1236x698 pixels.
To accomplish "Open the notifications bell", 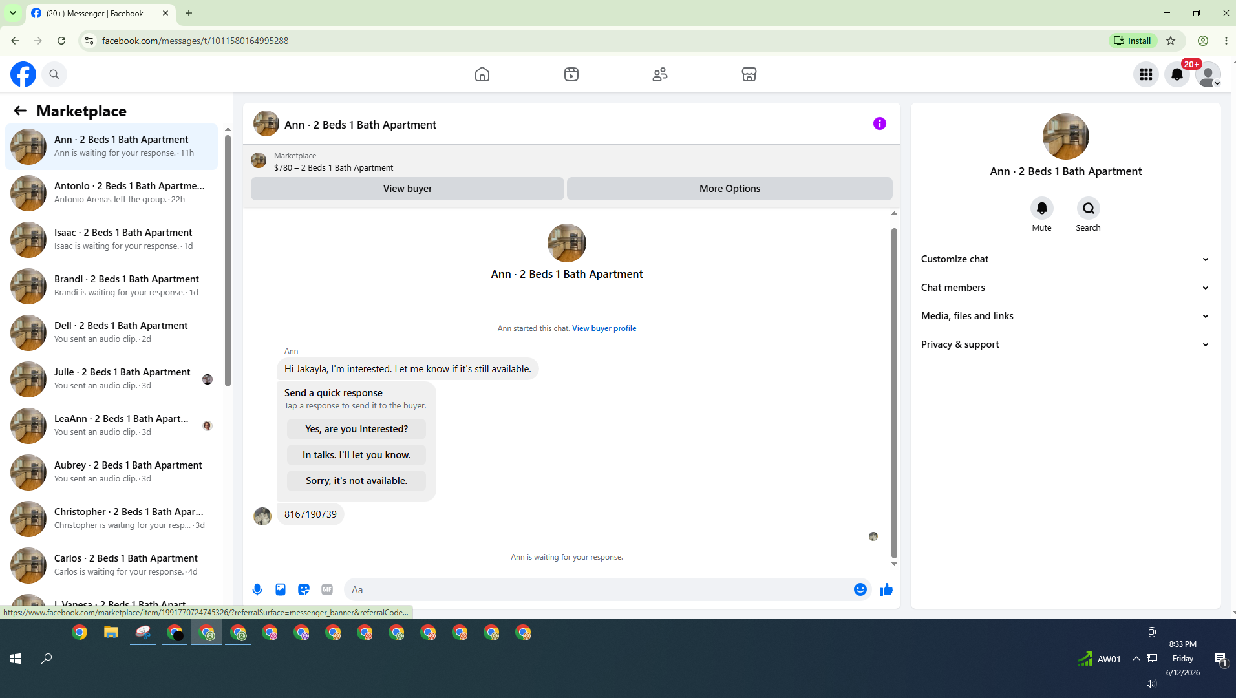I will [x=1177, y=74].
